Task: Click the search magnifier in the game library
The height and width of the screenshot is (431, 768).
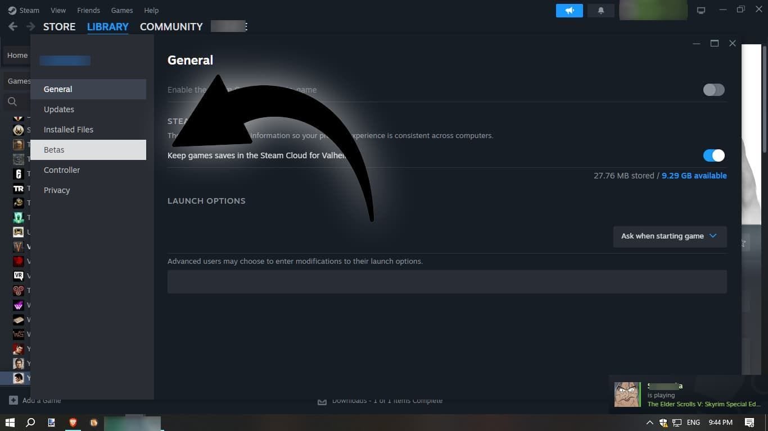Action: tap(12, 102)
